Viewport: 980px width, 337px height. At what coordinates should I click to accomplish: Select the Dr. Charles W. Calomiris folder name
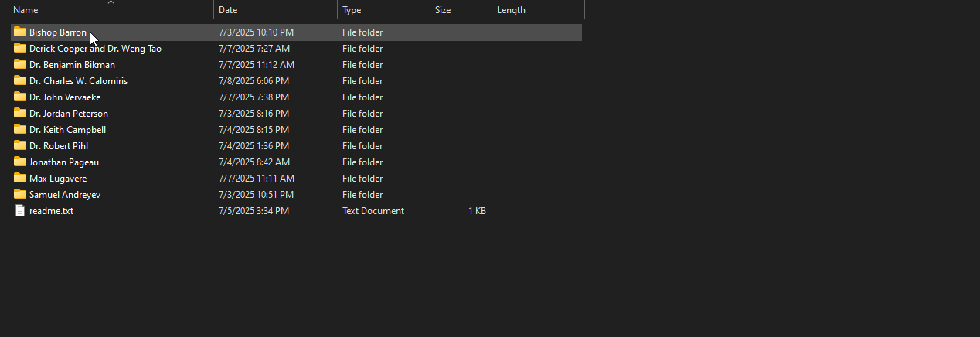(78, 81)
